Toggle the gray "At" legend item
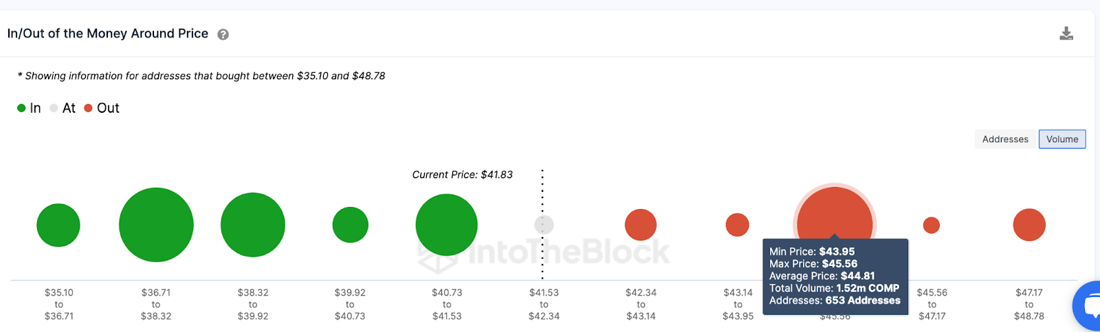 point(63,108)
